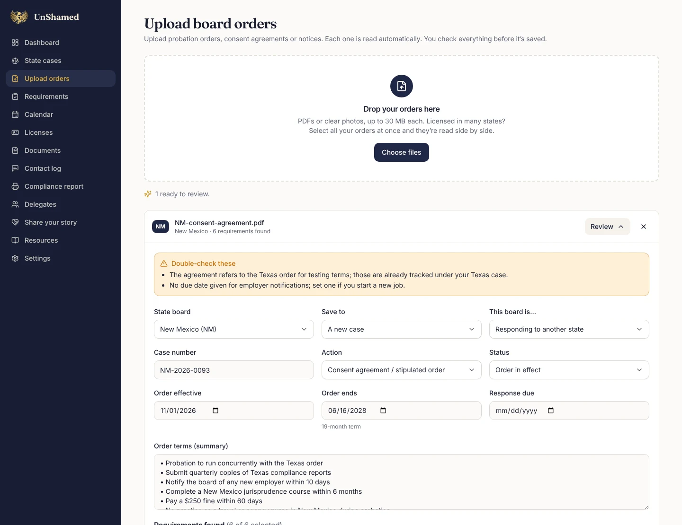Click the Licenses card icon
This screenshot has height=525, width=682.
[x=15, y=132]
